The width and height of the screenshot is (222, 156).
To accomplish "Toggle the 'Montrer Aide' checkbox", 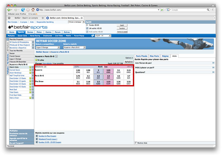I will [x=136, y=143].
